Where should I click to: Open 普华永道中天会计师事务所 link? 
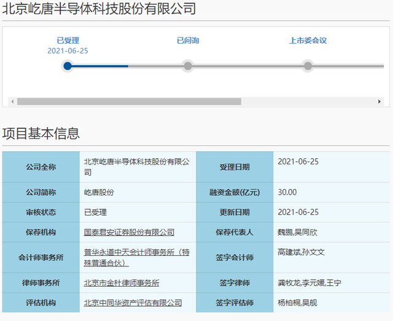click(136, 258)
